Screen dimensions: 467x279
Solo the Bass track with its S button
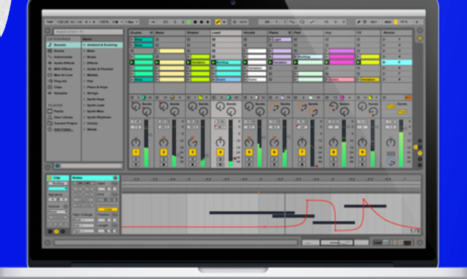tap(163, 160)
